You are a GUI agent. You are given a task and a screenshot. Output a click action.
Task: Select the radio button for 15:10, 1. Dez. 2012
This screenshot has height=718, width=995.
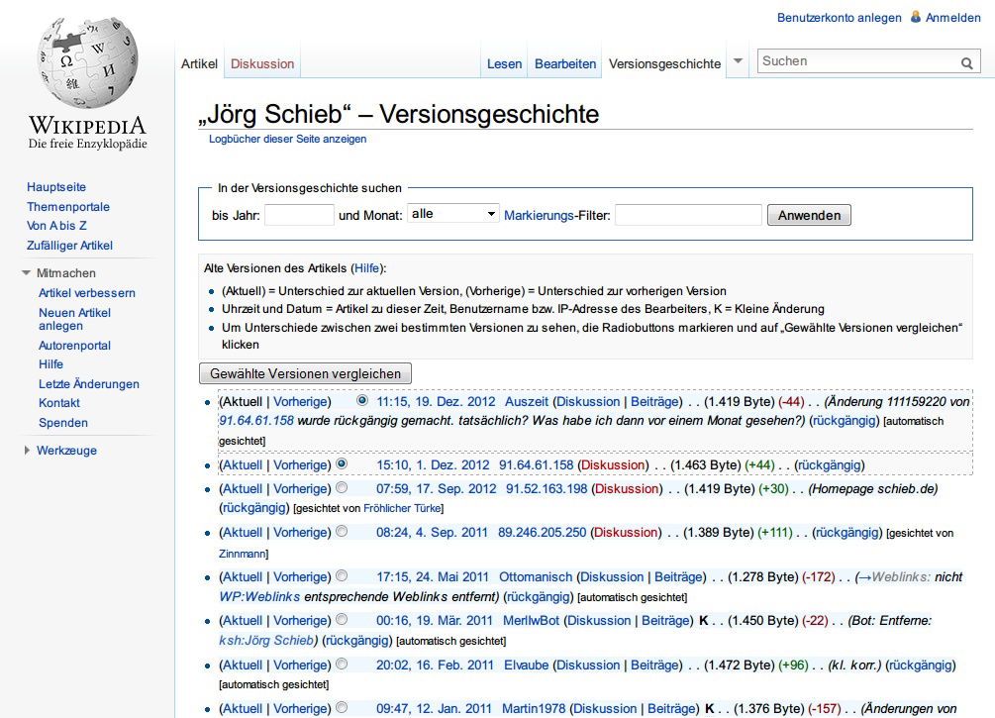(x=342, y=464)
